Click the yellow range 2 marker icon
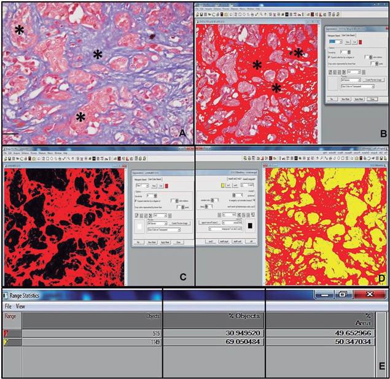Image resolution: width=390 pixels, height=379 pixels. 6,342
